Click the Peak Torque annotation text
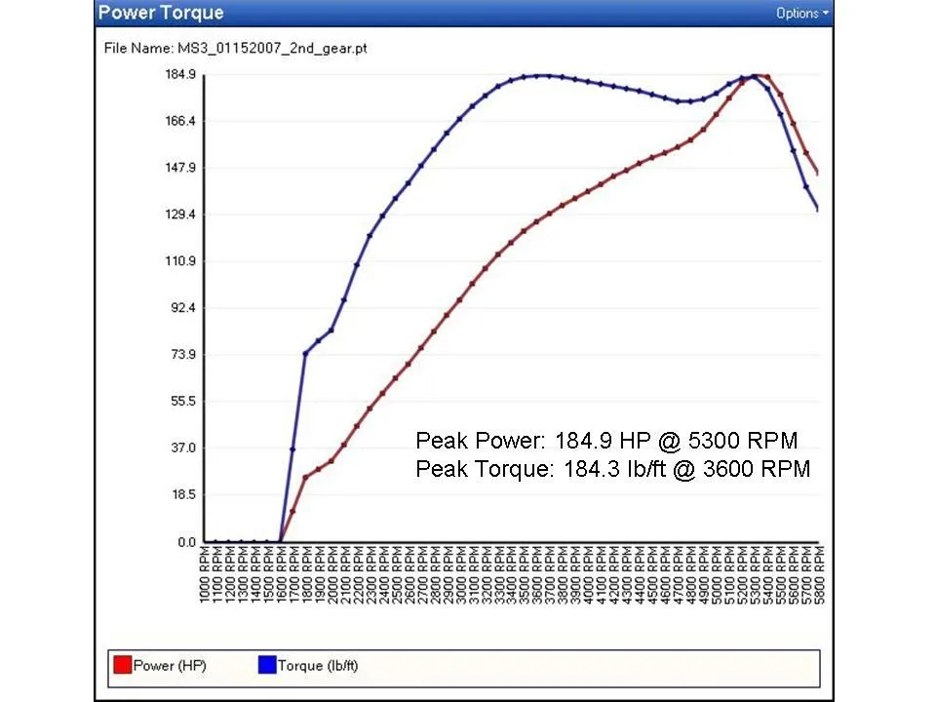 [x=612, y=469]
